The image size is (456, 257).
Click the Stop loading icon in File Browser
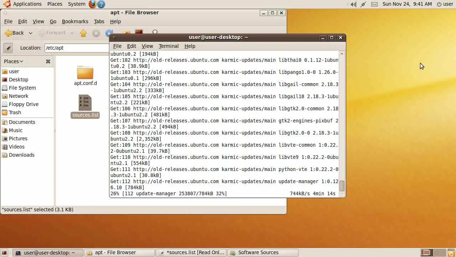(x=96, y=33)
